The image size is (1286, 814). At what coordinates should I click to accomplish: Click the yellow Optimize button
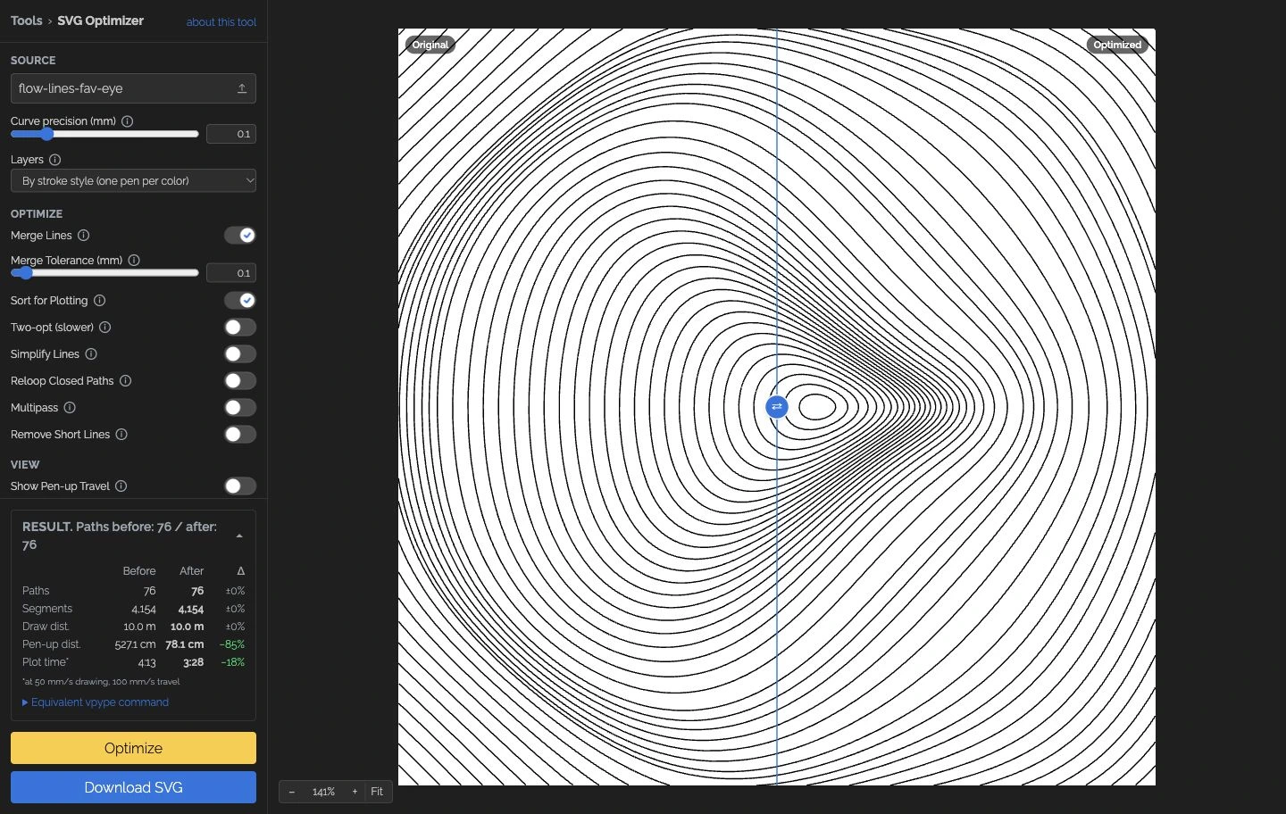(x=133, y=748)
